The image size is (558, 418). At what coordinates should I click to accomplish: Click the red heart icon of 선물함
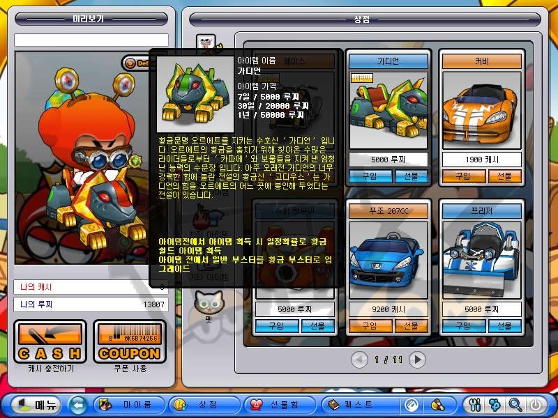256,405
